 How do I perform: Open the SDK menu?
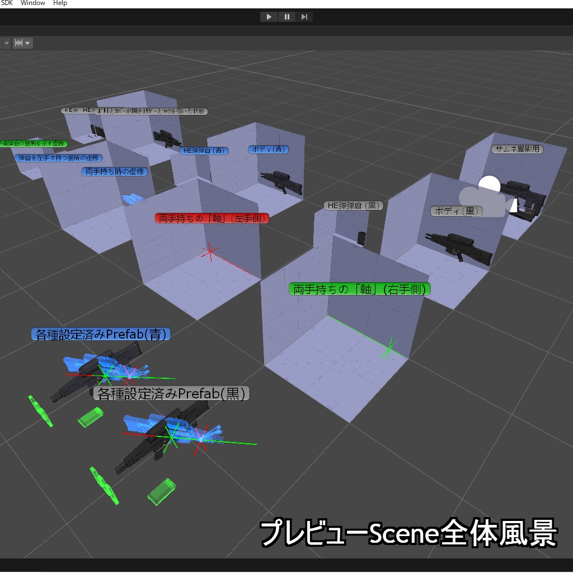pos(7,3)
